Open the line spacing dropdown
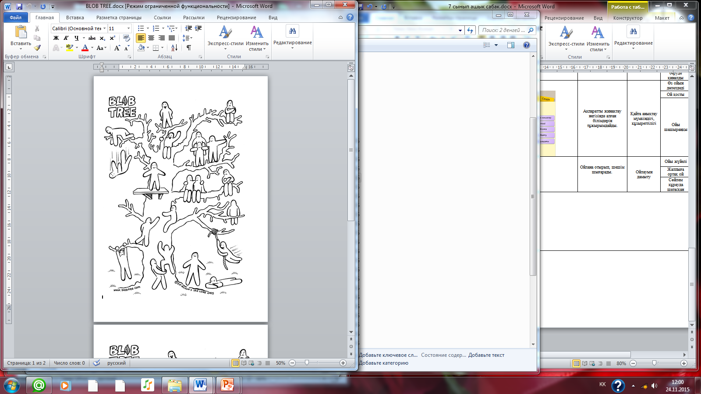 (x=187, y=38)
